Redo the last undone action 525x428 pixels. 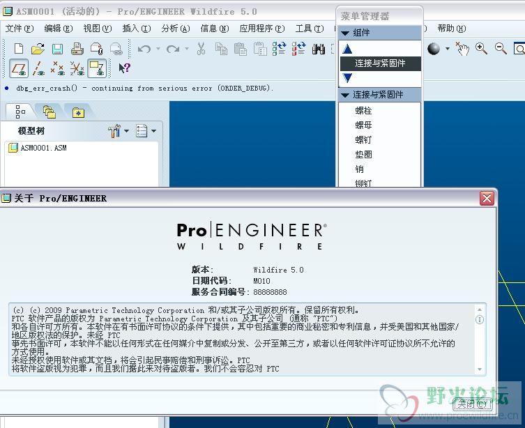[x=173, y=49]
